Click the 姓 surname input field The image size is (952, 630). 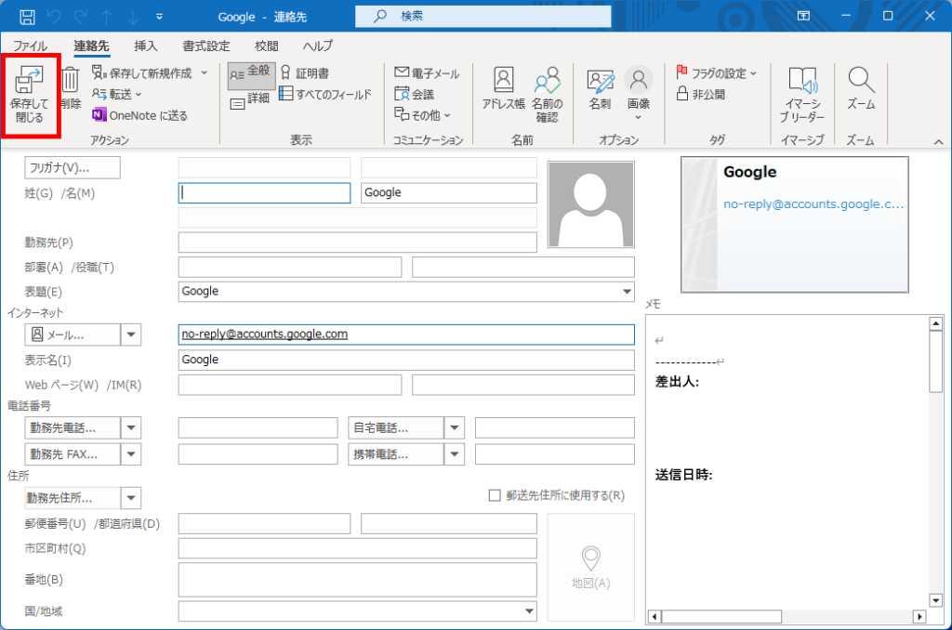[x=264, y=192]
